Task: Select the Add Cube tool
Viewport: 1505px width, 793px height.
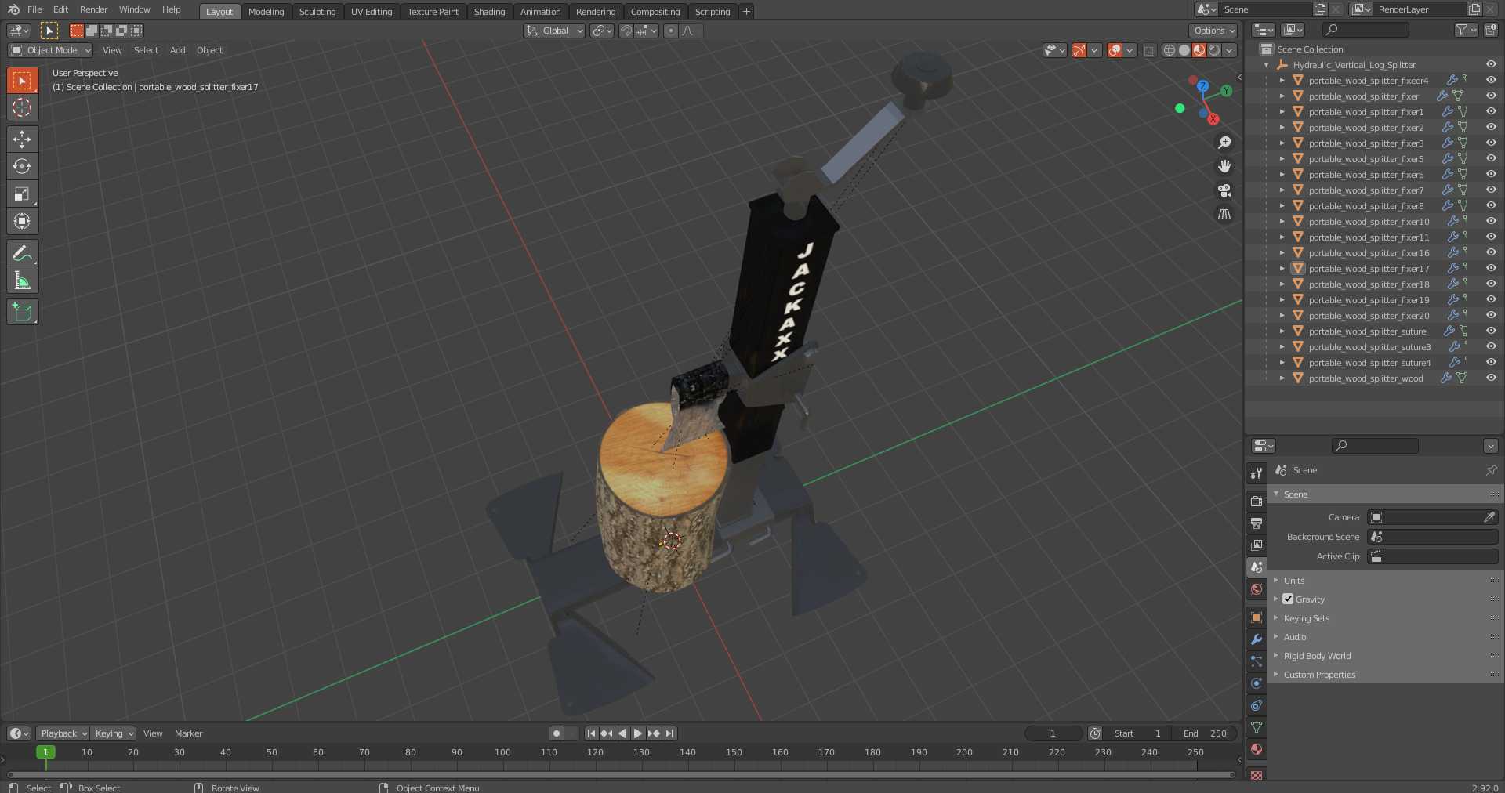Action: (22, 312)
